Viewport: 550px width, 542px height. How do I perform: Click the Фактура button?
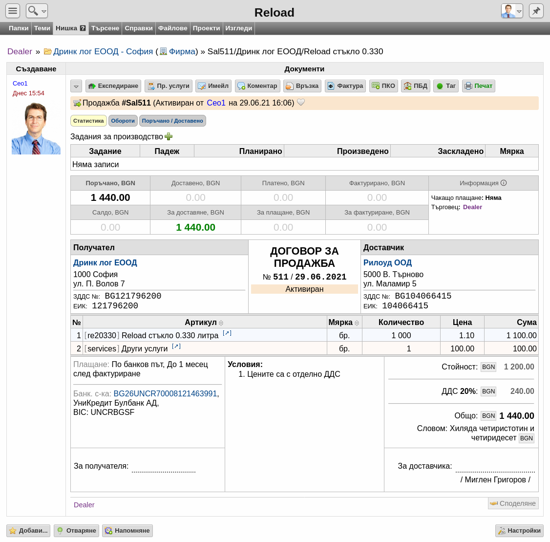tap(345, 86)
